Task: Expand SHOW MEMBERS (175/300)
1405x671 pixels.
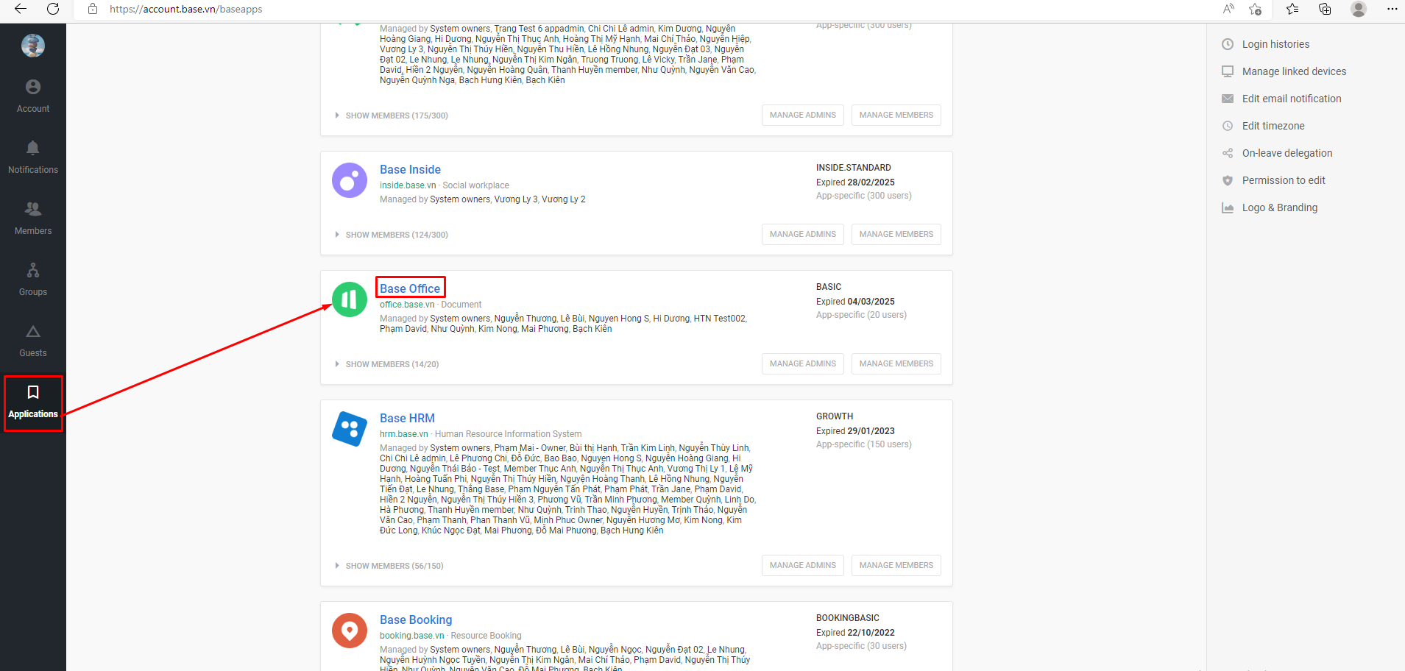Action: [392, 116]
